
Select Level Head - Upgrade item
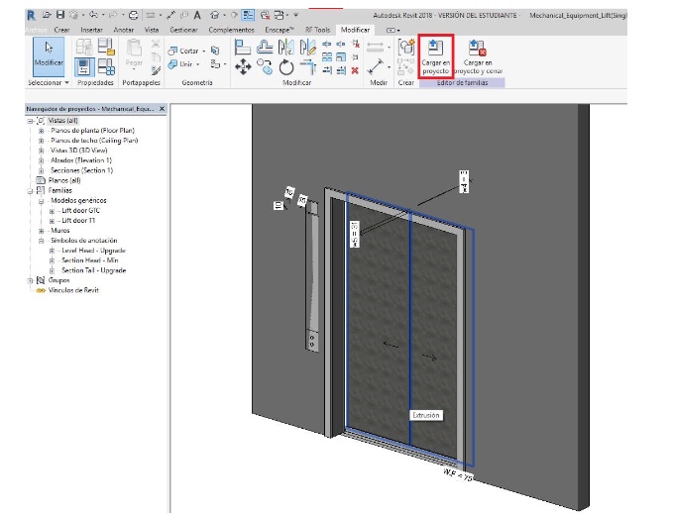pos(93,251)
